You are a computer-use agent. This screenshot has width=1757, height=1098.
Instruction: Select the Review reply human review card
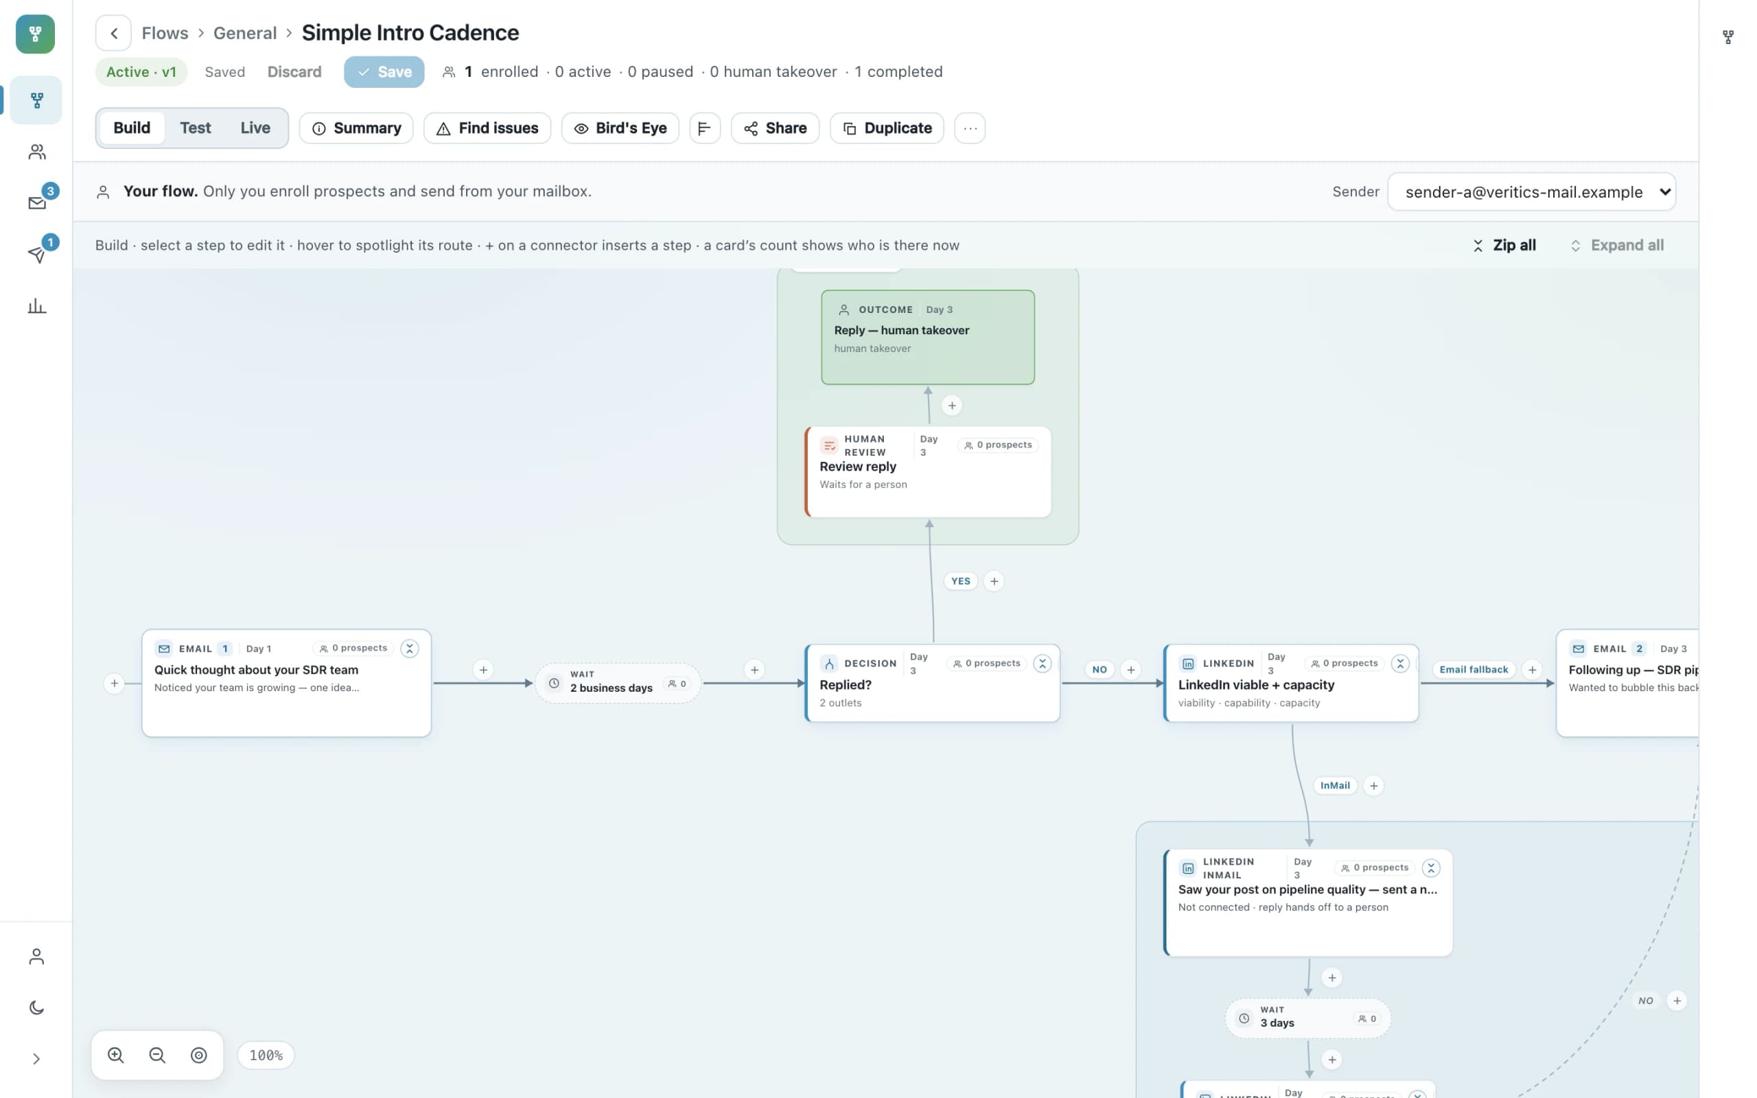(928, 472)
